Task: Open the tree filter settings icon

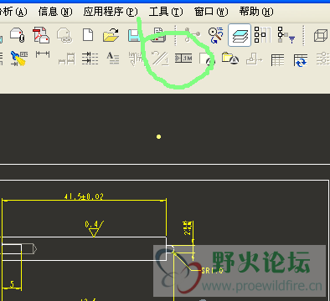Action: coord(286,35)
